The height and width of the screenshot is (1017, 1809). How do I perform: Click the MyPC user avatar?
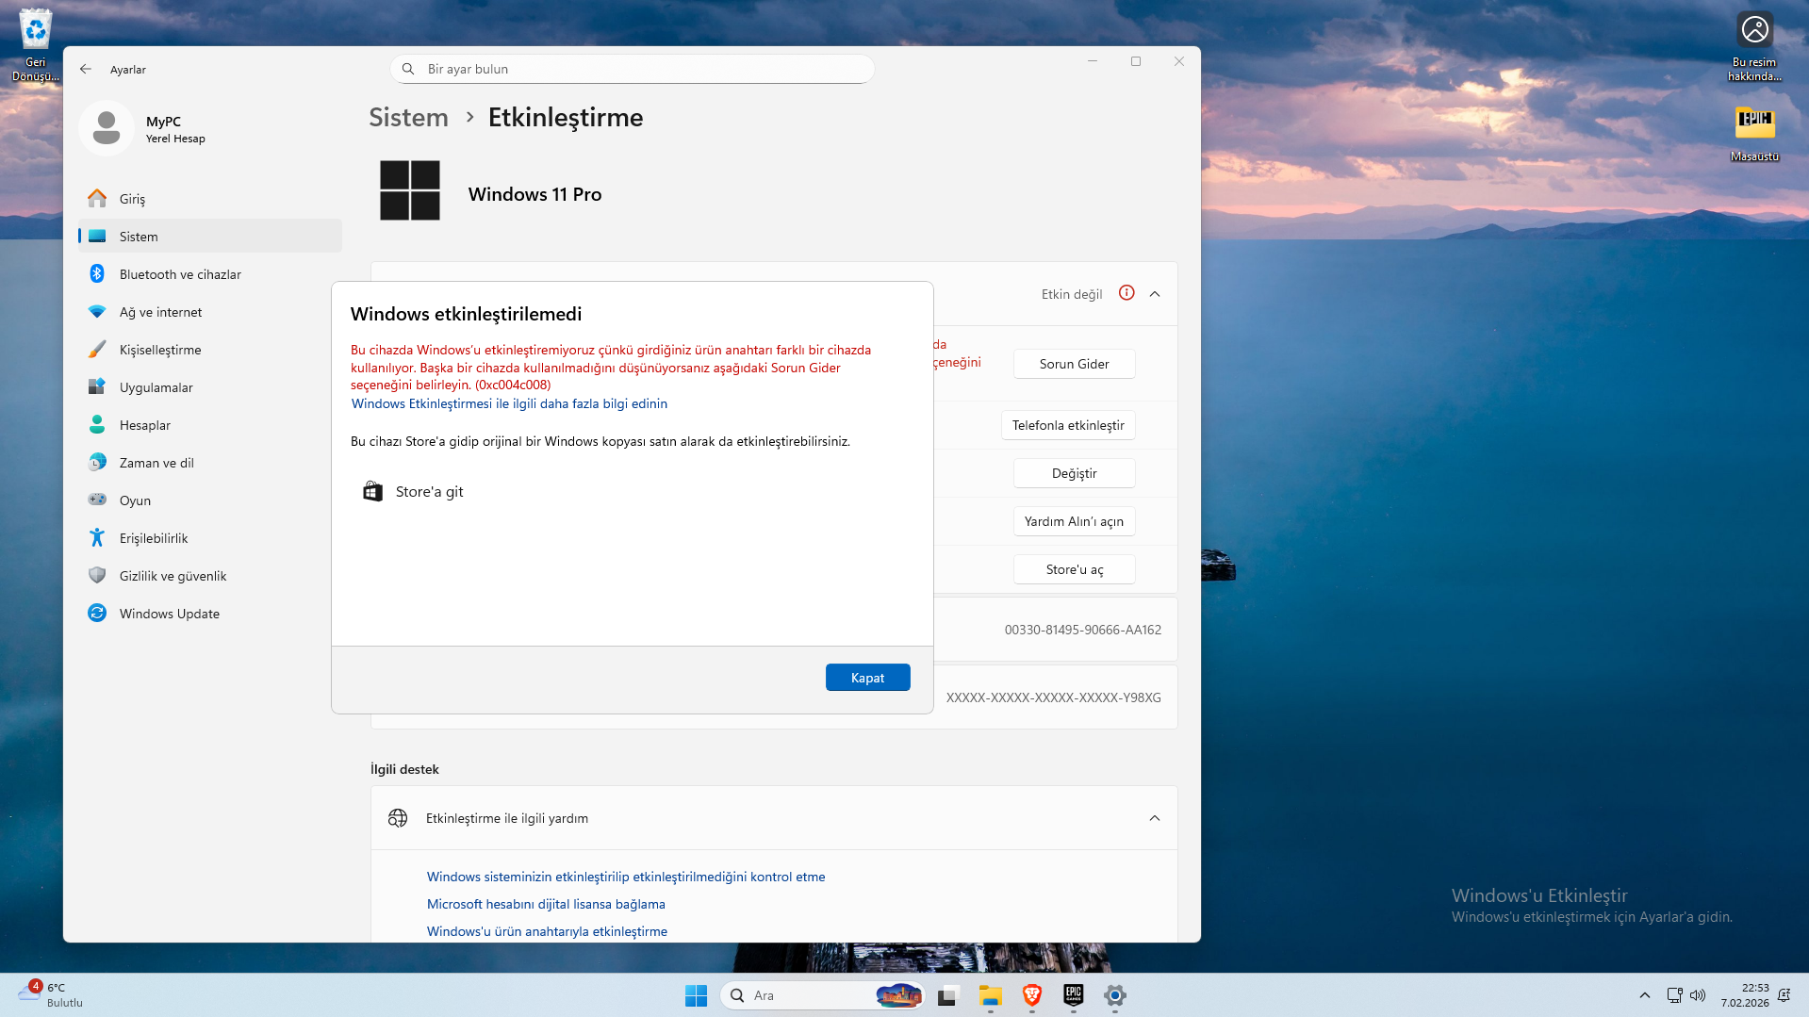(x=107, y=128)
